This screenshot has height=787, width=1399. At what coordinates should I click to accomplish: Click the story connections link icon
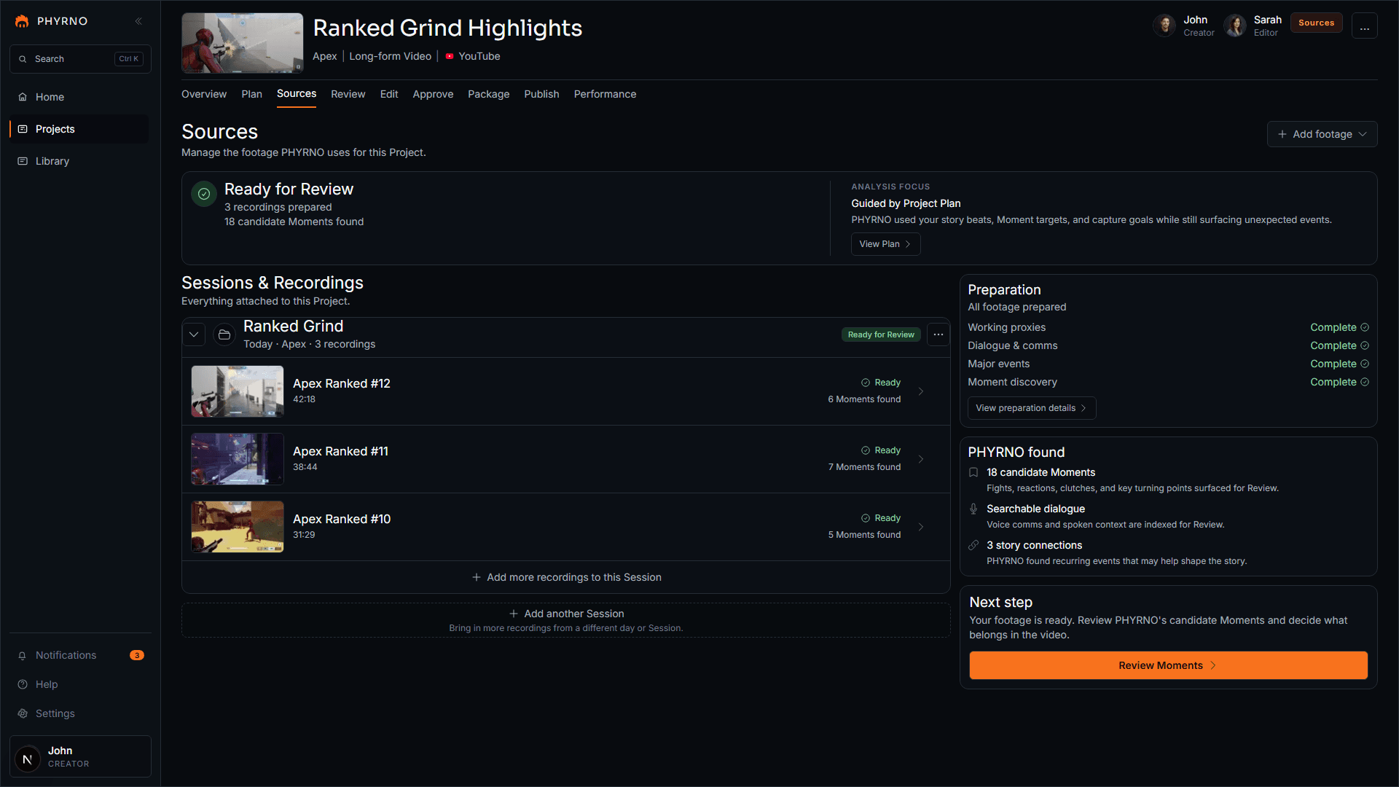point(973,545)
